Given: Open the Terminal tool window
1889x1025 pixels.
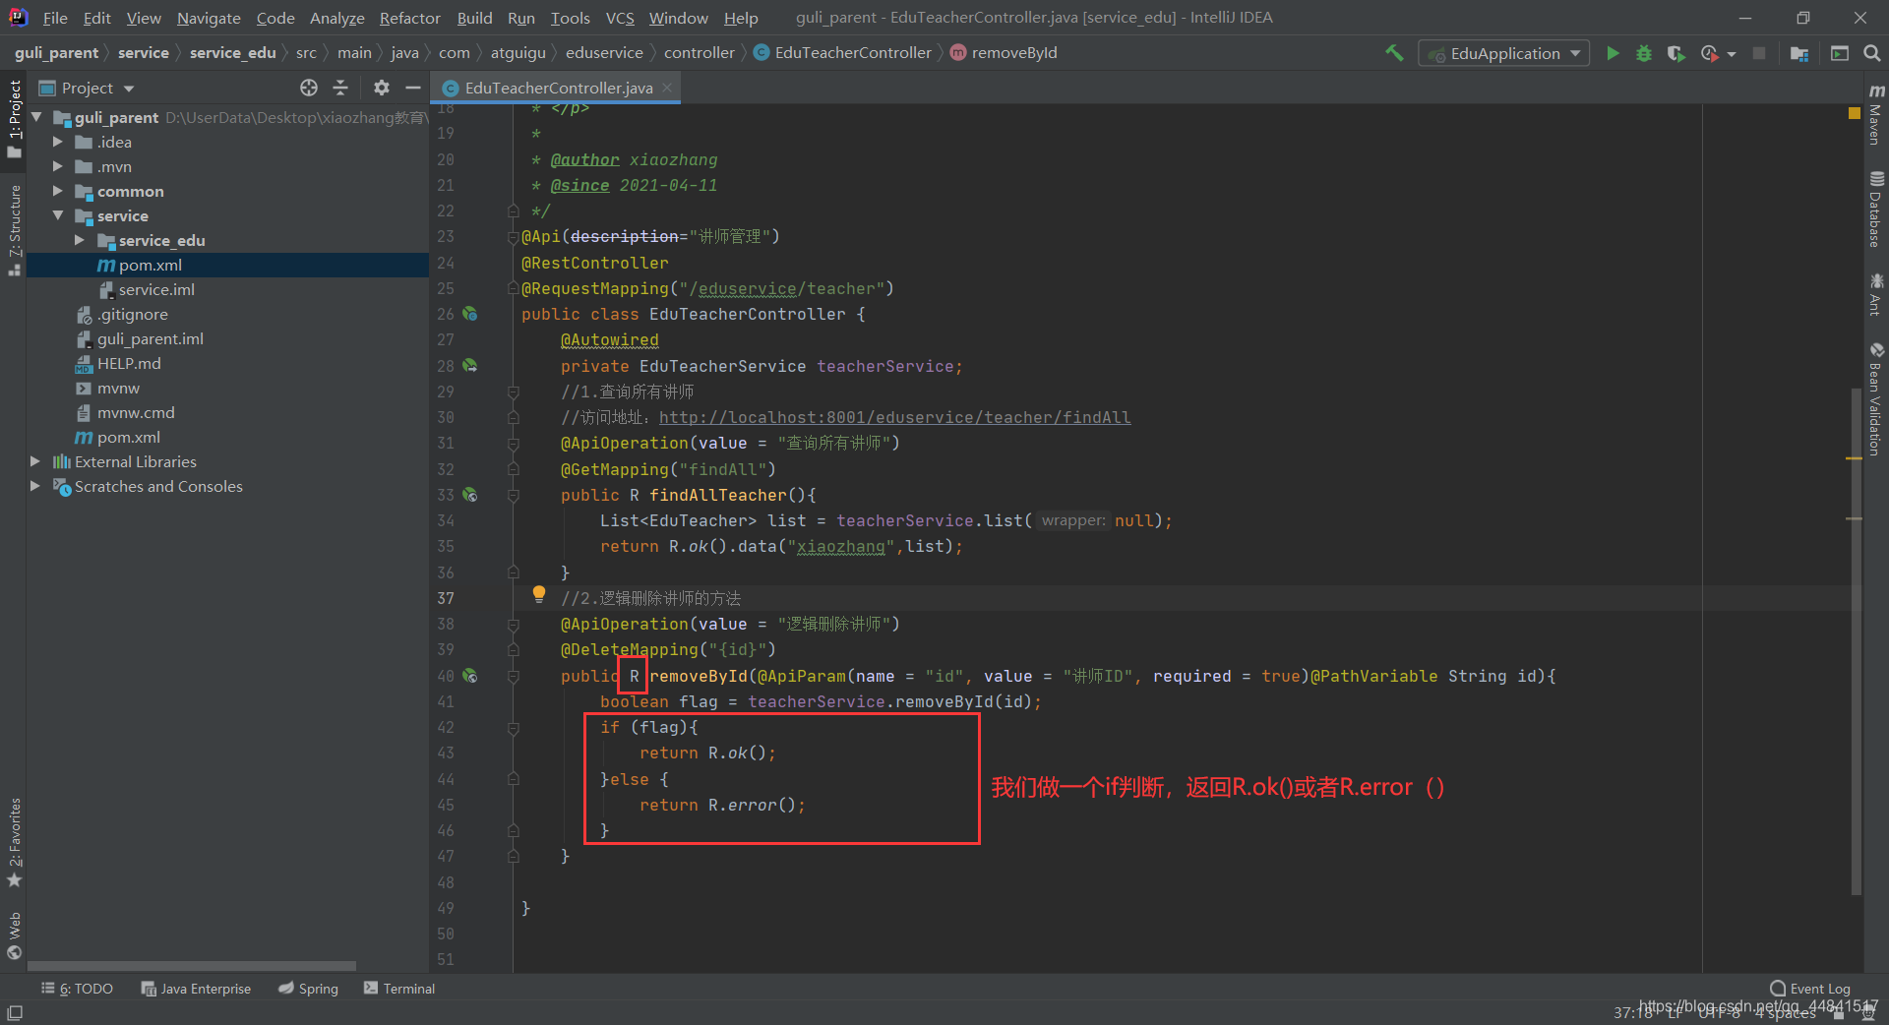Looking at the screenshot, I should coord(399,989).
